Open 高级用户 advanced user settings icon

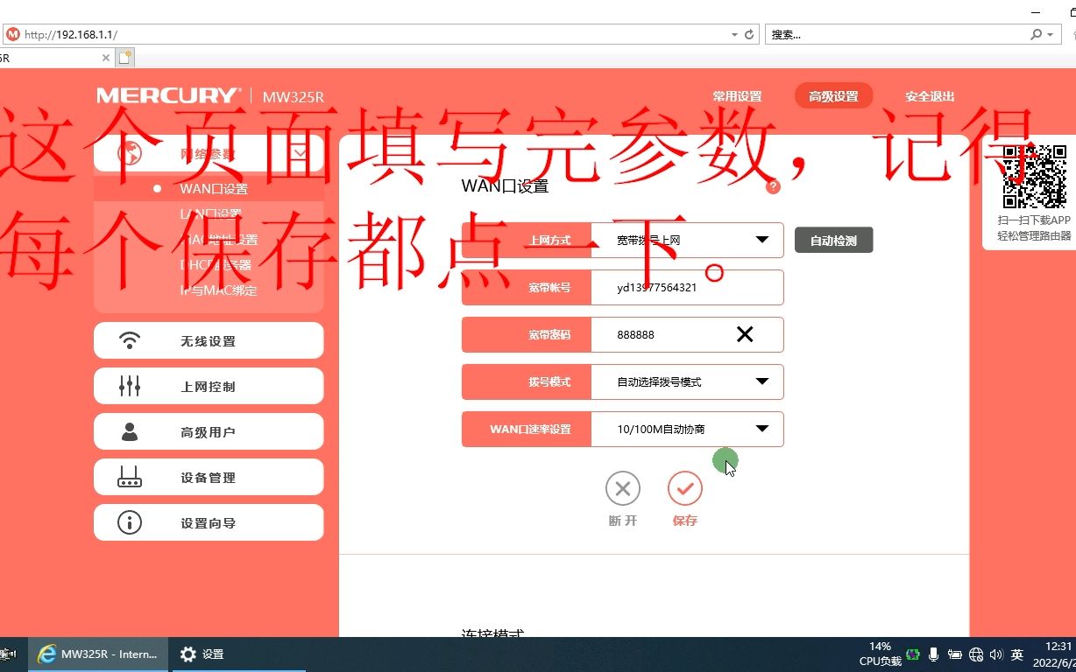tap(130, 431)
